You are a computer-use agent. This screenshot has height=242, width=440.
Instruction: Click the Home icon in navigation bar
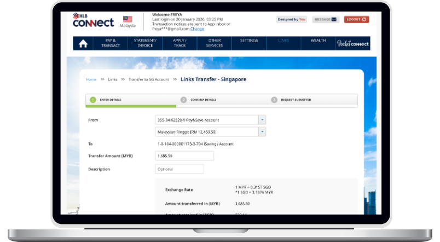click(83, 44)
